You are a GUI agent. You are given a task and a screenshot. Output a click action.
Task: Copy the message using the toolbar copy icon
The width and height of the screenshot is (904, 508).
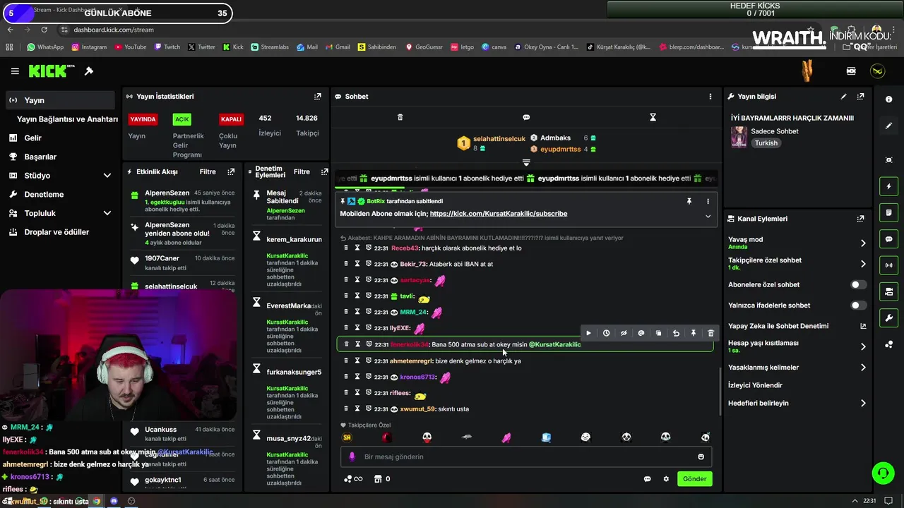658,333
